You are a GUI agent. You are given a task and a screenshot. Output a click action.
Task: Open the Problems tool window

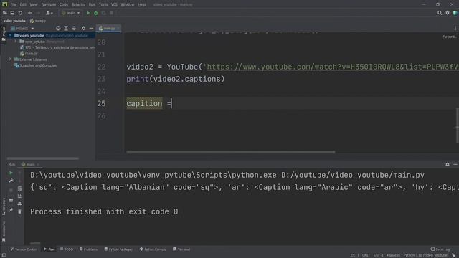(88, 249)
